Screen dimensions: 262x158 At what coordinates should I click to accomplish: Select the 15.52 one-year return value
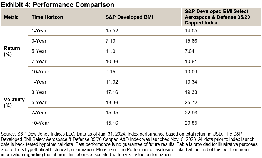pyautogui.click(x=112, y=31)
